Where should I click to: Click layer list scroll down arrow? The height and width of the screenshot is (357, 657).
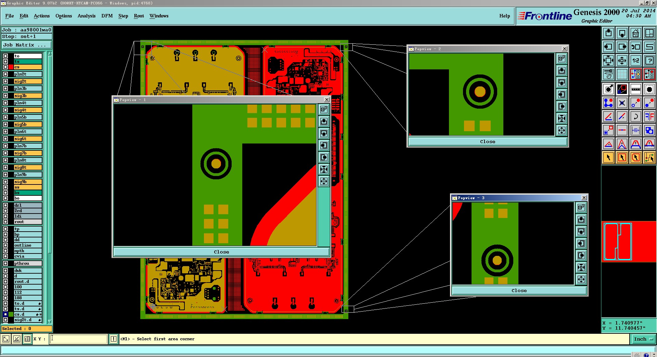[50, 321]
